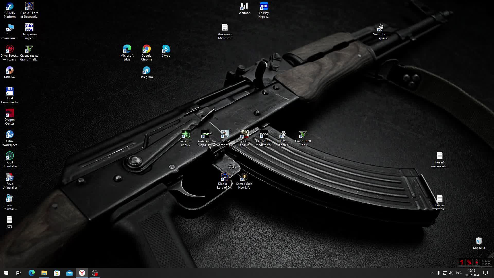Viewport: 494px width, 278px height.
Task: Open File Explorer from the taskbar
Action: tap(44, 273)
